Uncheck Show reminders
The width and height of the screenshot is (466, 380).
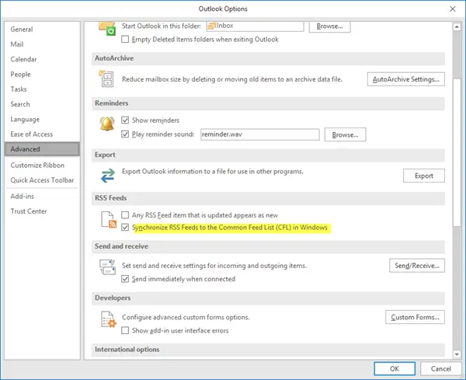[x=125, y=120]
